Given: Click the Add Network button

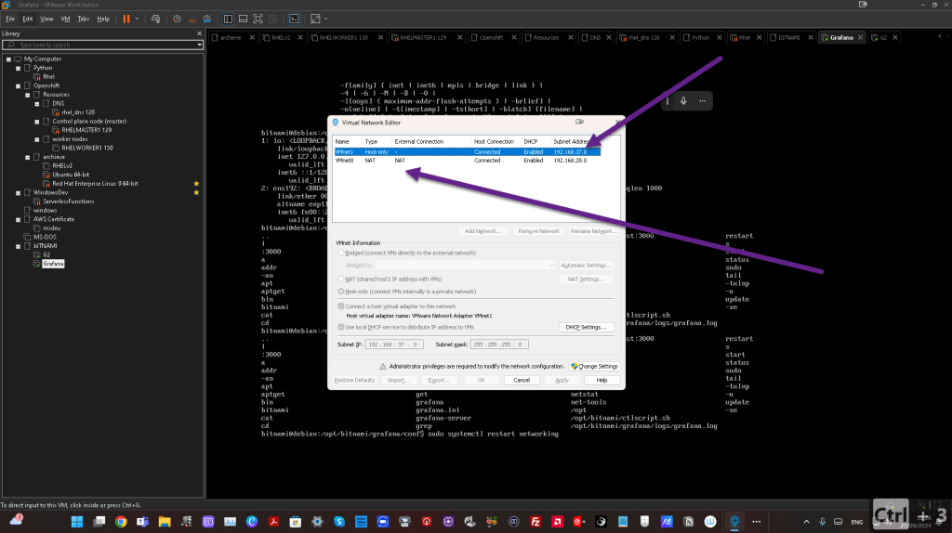Looking at the screenshot, I should pyautogui.click(x=483, y=231).
